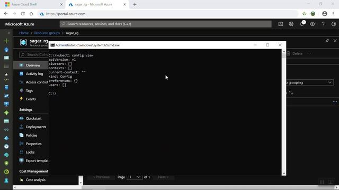Click the cmd.exe title bar icon
Viewport: 339px width, 190px height.
pyautogui.click(x=52, y=45)
